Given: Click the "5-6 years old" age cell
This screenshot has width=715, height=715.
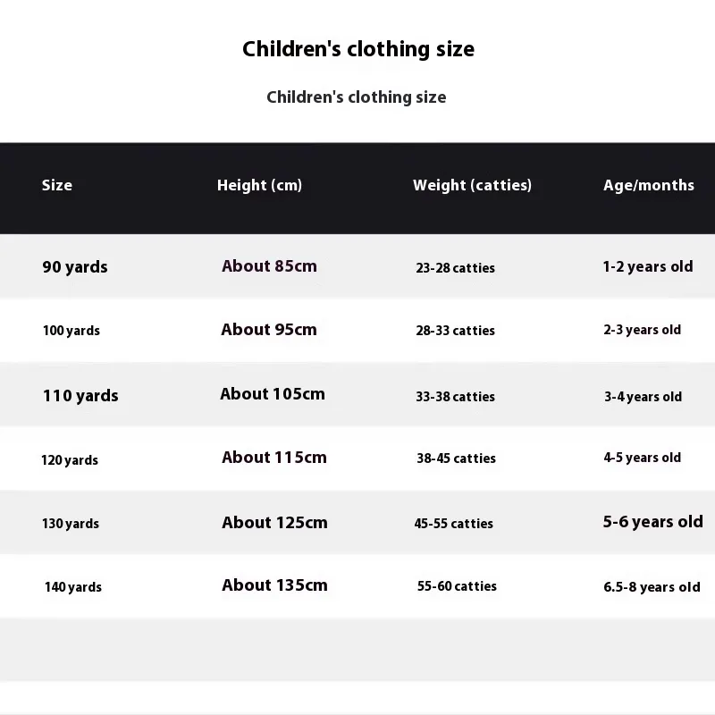Looking at the screenshot, I should point(652,522).
